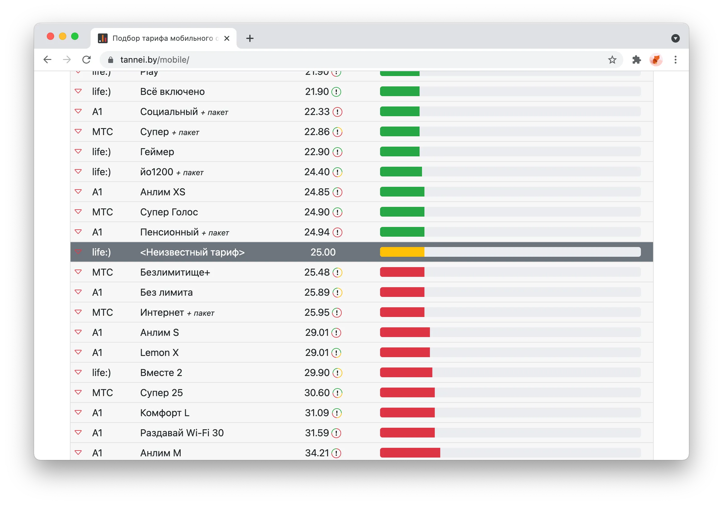Click the info icon beside Анлим S price
Screen dimensions: 723x505
(x=336, y=333)
